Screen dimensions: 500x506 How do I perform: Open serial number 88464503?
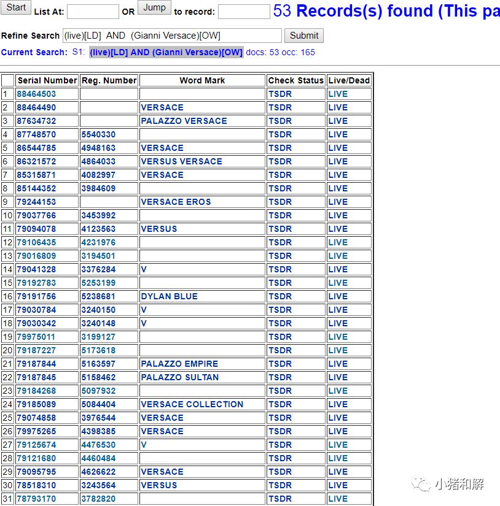pos(36,94)
